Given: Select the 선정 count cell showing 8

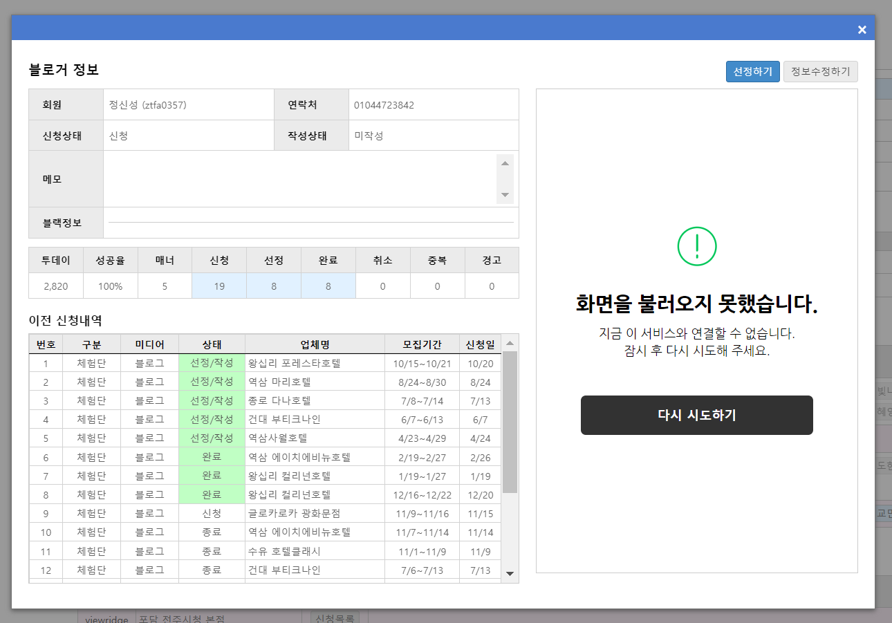Looking at the screenshot, I should pos(274,286).
